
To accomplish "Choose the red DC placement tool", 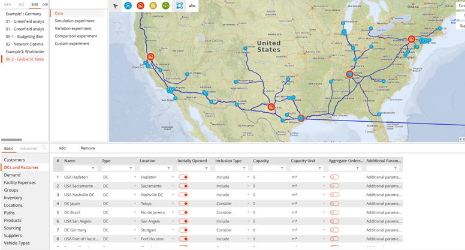I will 141,5.
